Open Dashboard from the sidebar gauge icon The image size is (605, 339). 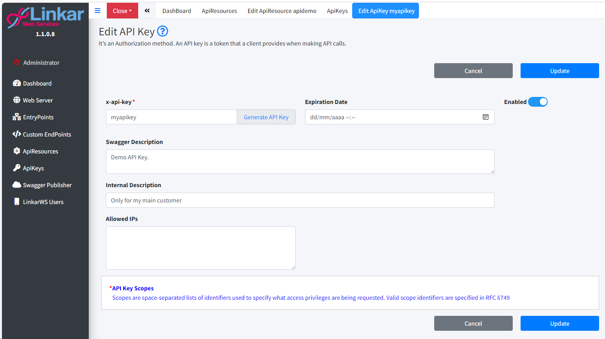(x=16, y=83)
